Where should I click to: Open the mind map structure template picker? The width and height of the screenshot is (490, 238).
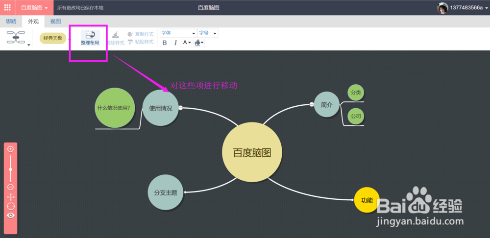[19, 38]
